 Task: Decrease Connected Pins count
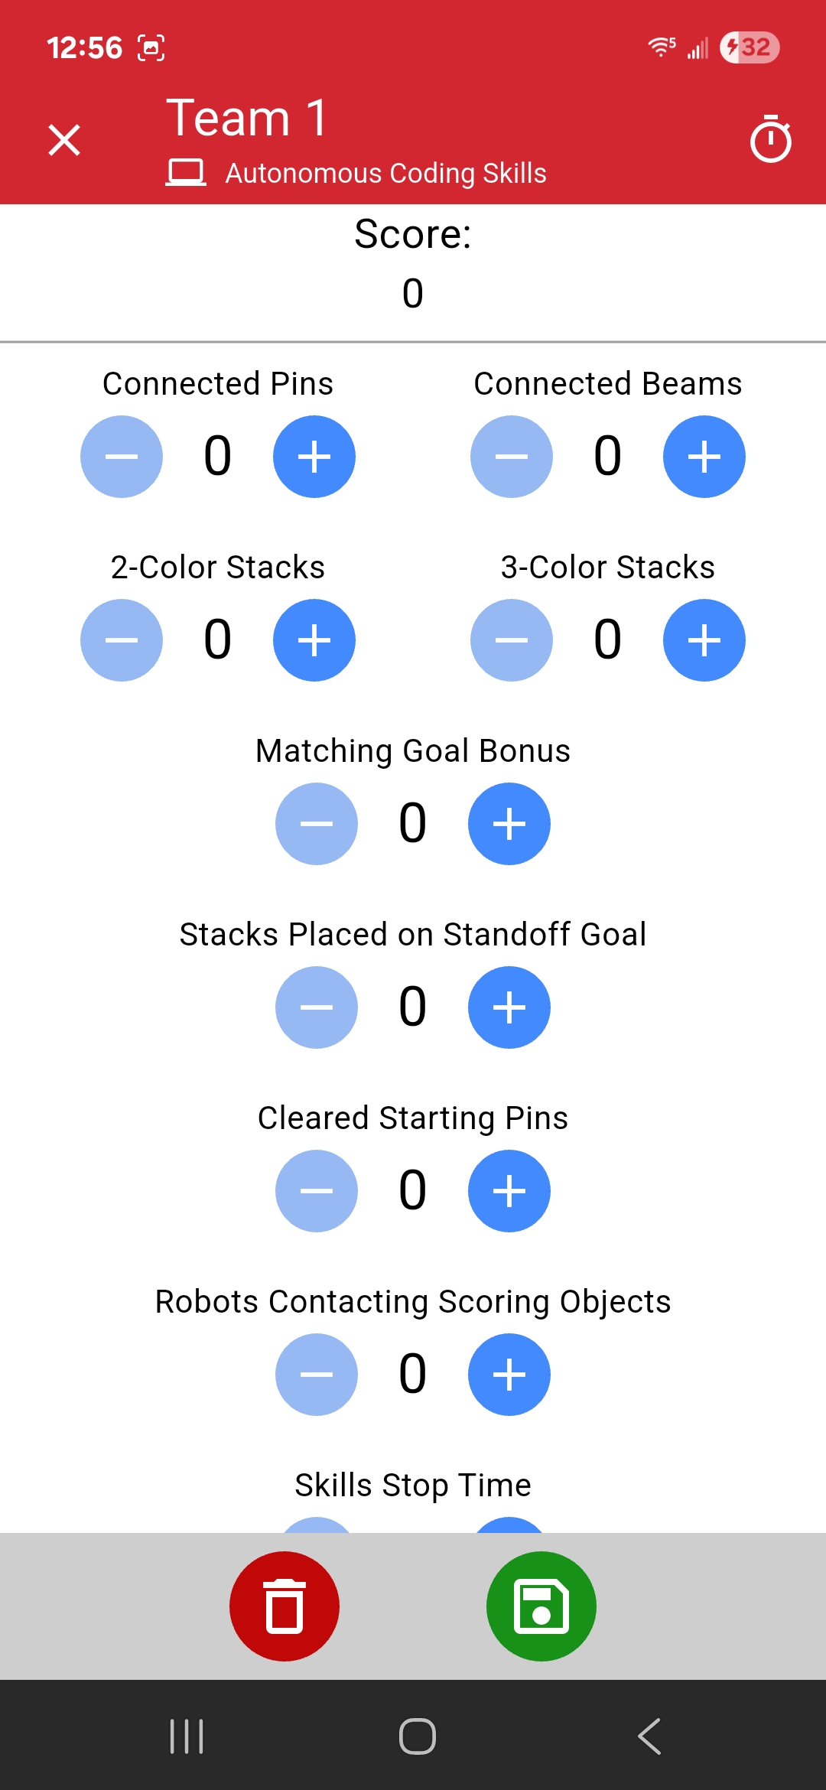(122, 457)
